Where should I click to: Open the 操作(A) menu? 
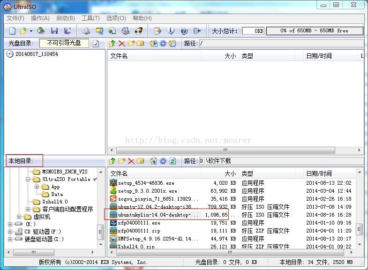[x=40, y=18]
